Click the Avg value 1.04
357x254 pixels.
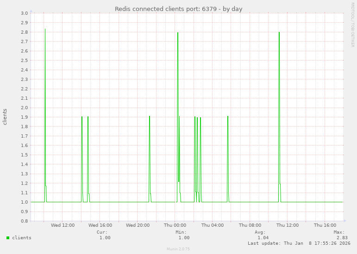pyautogui.click(x=263, y=238)
